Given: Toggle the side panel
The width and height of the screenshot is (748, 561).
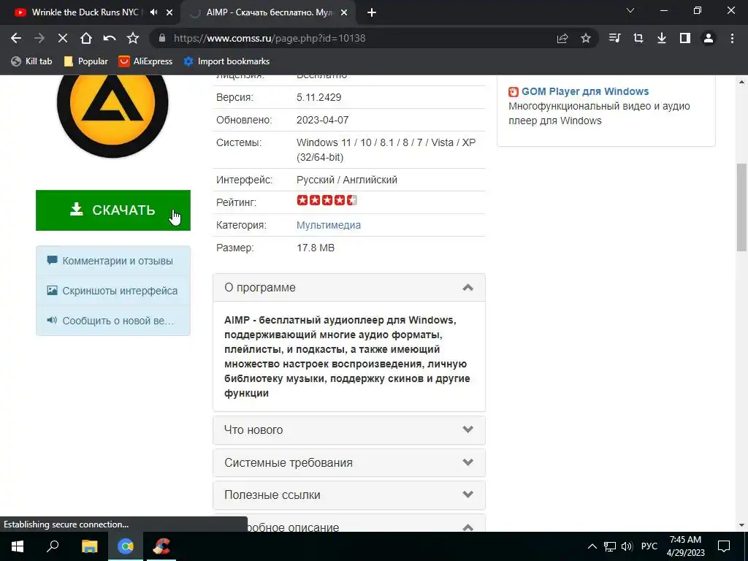Looking at the screenshot, I should (x=685, y=38).
